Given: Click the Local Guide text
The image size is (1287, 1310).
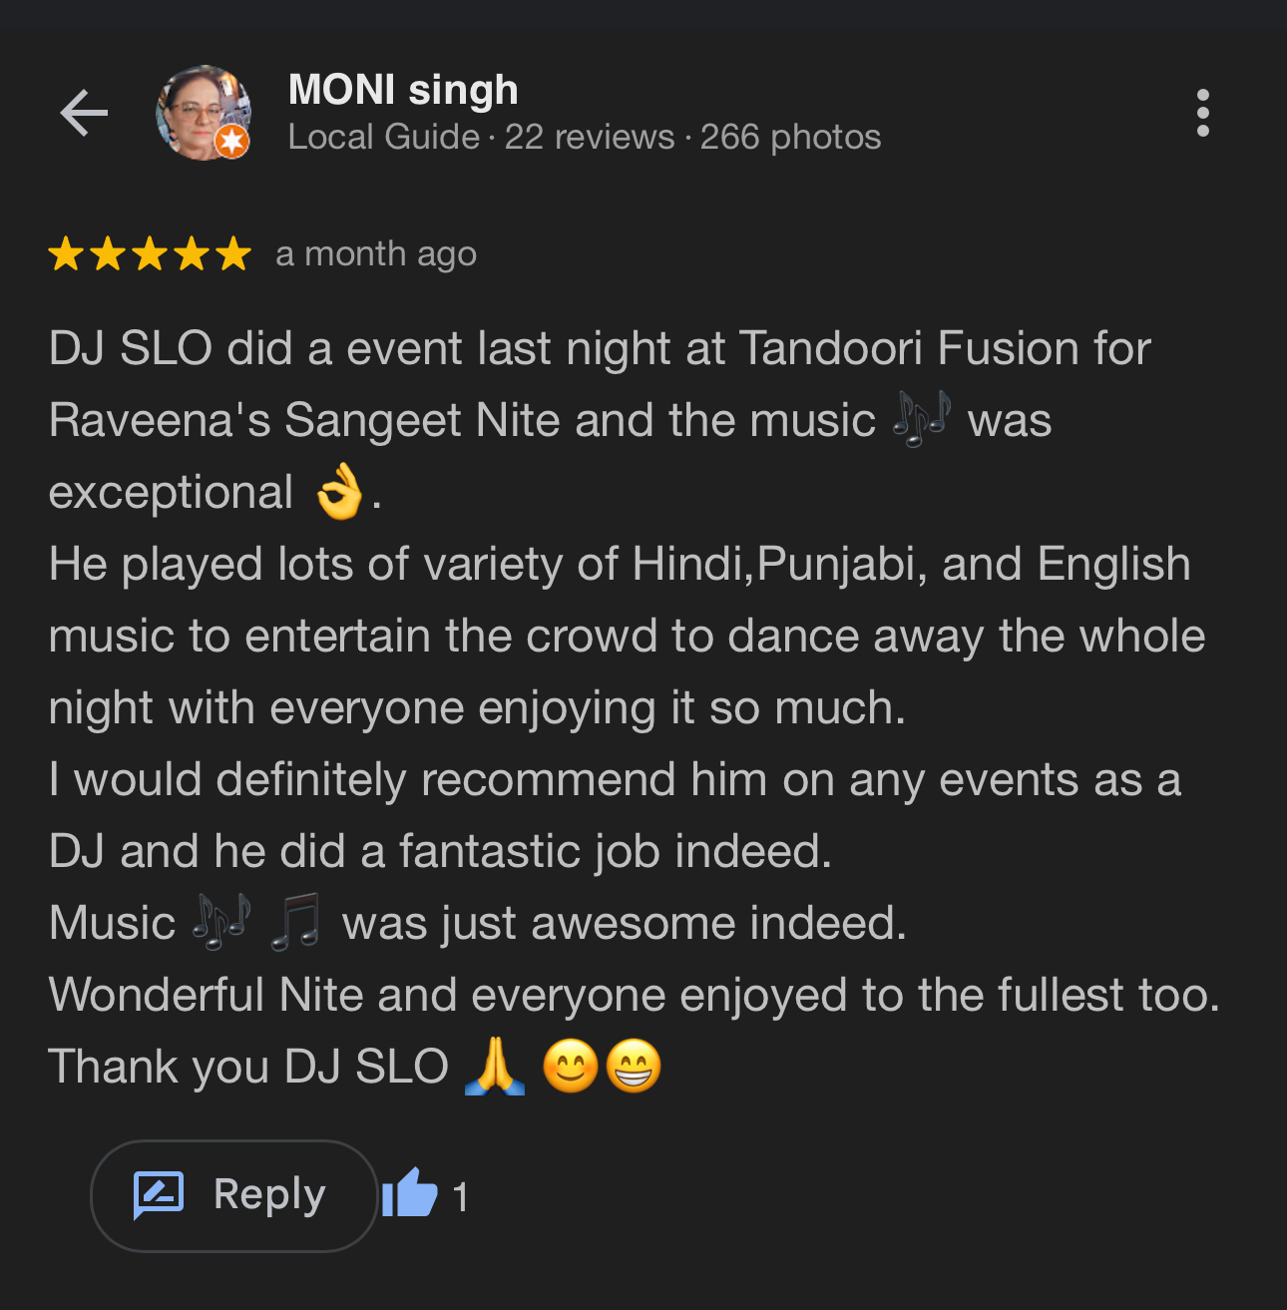Looking at the screenshot, I should pos(384,137).
